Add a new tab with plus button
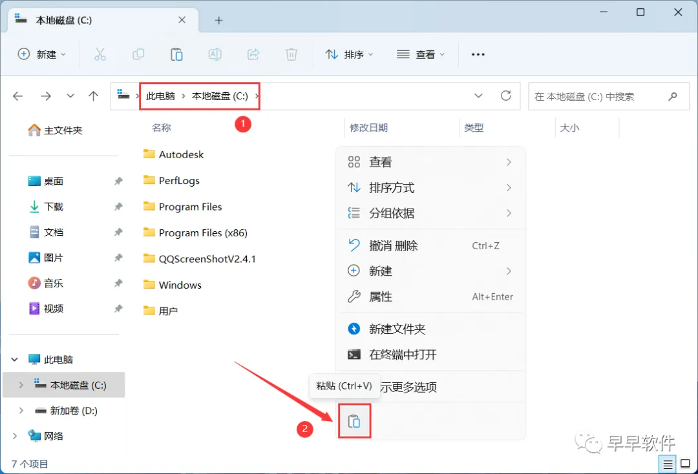 point(218,21)
